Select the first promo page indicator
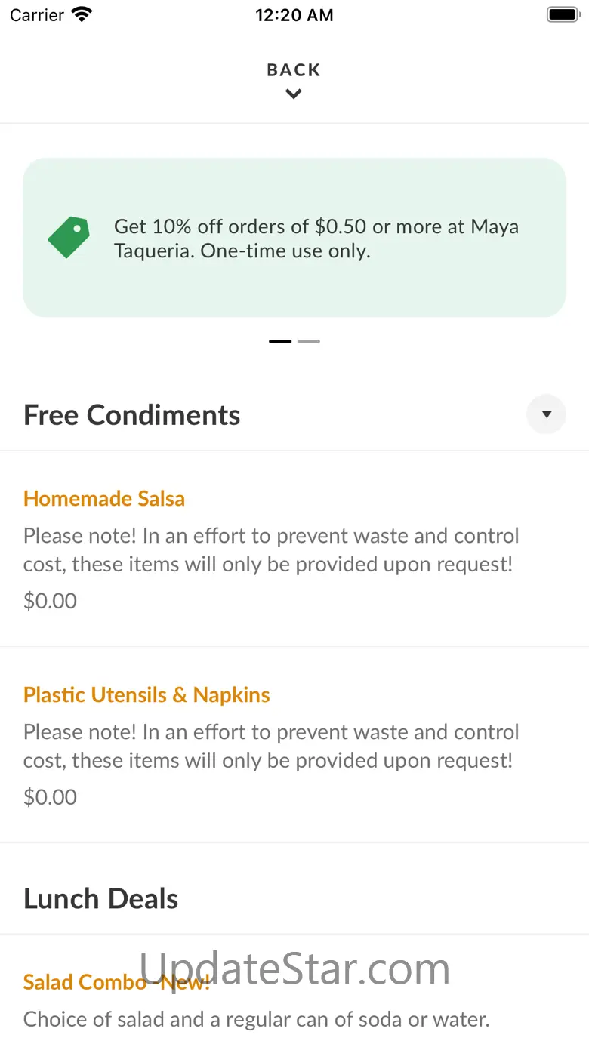The height and width of the screenshot is (1047, 589). click(280, 341)
